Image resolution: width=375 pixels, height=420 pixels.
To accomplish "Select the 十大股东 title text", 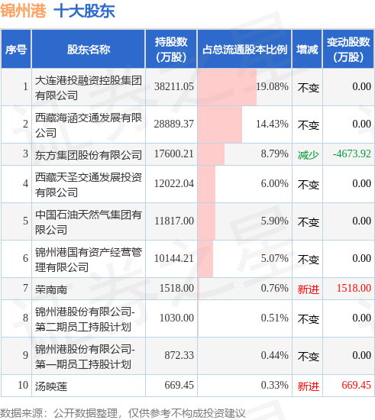I will pos(84,11).
